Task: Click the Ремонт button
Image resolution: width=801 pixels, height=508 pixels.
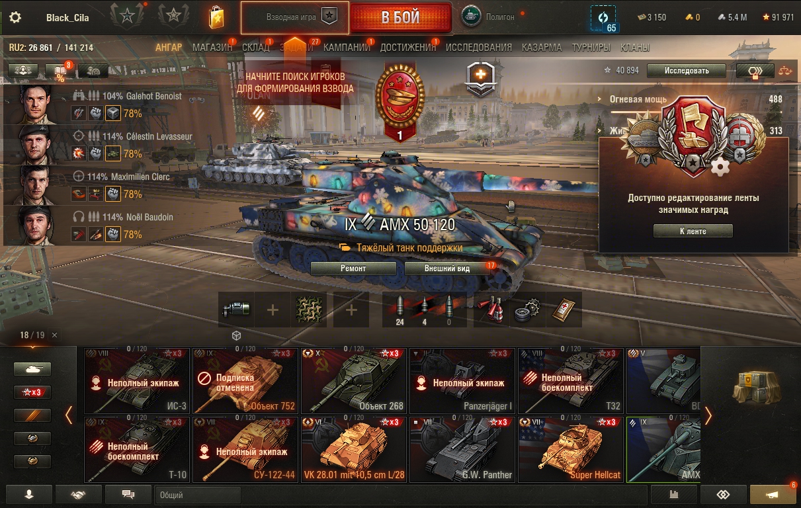Action: [x=353, y=269]
